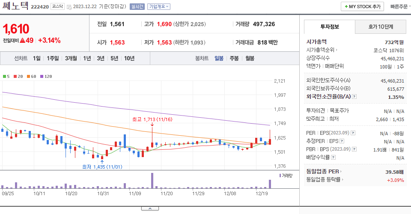
Task: Select the 1일 line chart period
Action: point(37,58)
